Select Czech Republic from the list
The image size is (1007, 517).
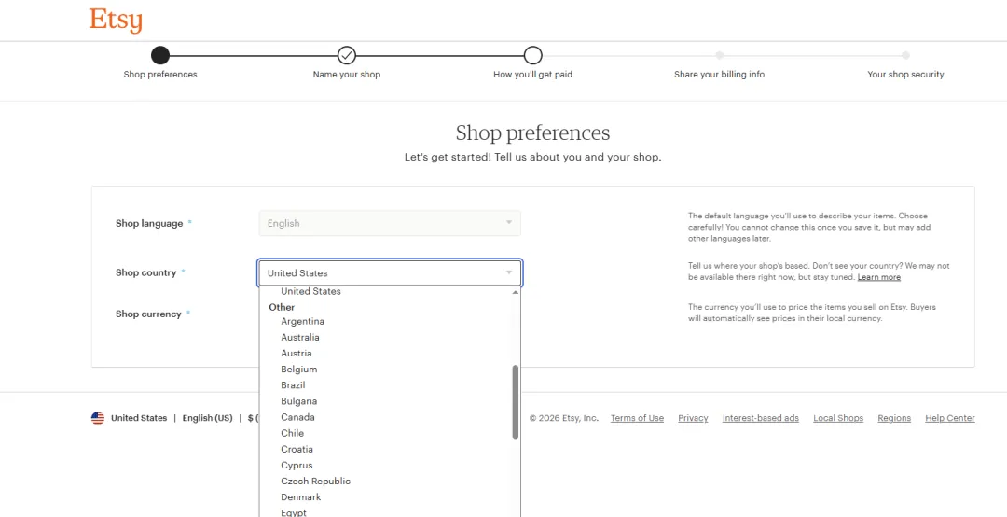(x=315, y=482)
